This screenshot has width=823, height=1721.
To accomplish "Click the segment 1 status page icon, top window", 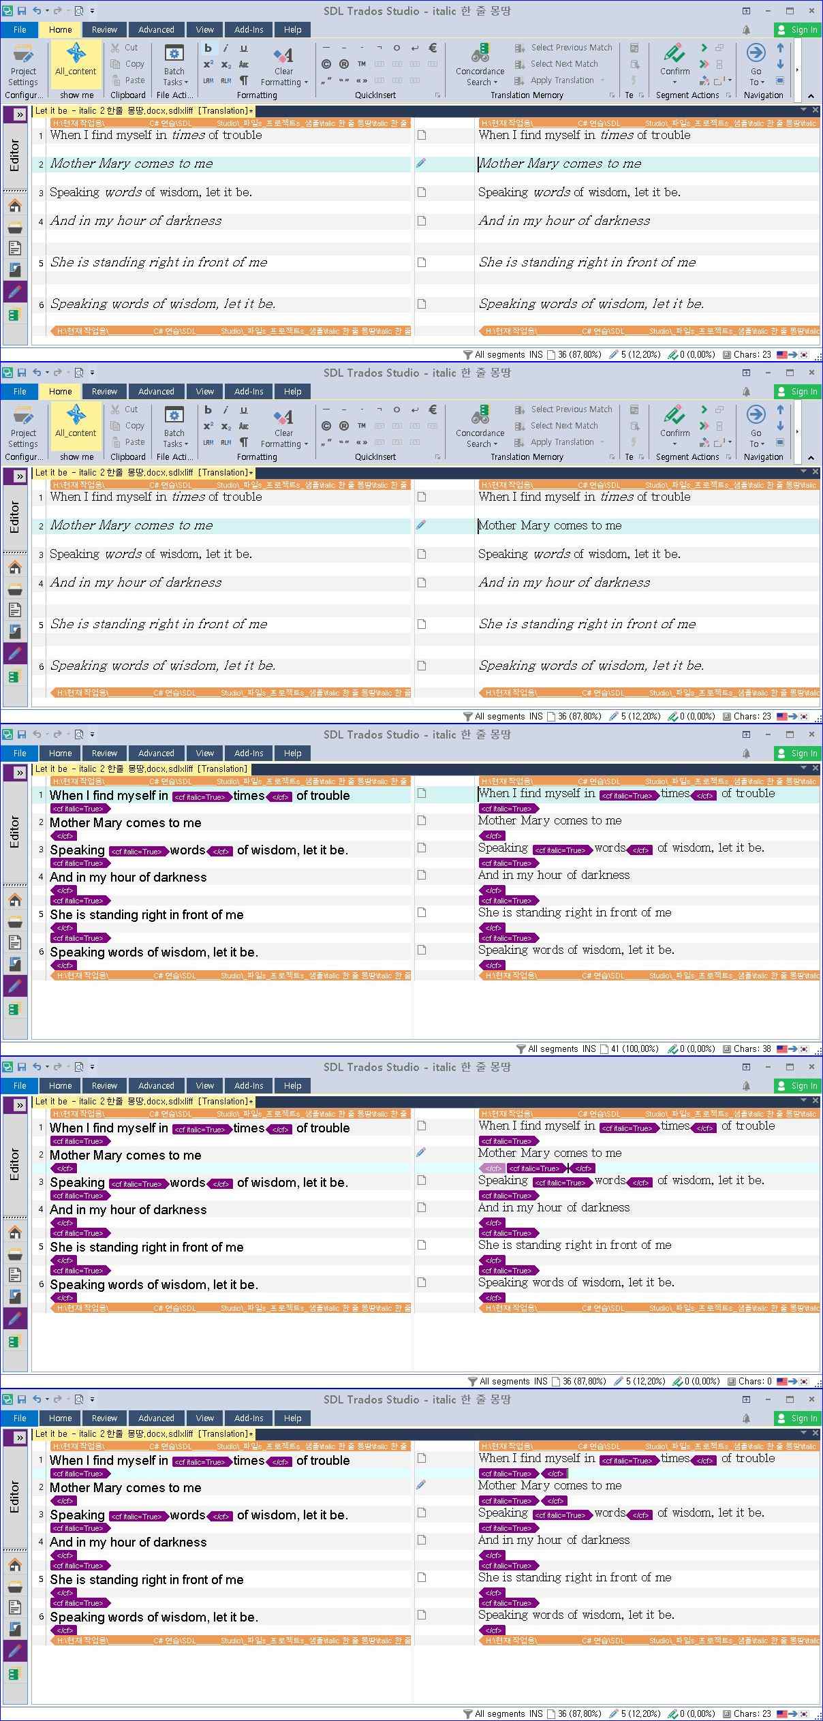I will [x=421, y=135].
